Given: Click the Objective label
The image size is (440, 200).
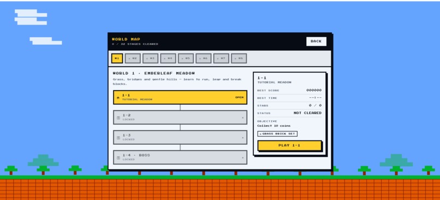Looking at the screenshot, I should [267, 121].
